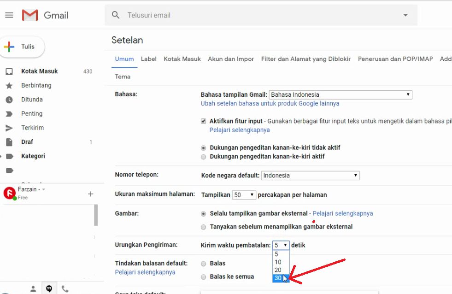Click the contacts person icon

(x=33, y=288)
